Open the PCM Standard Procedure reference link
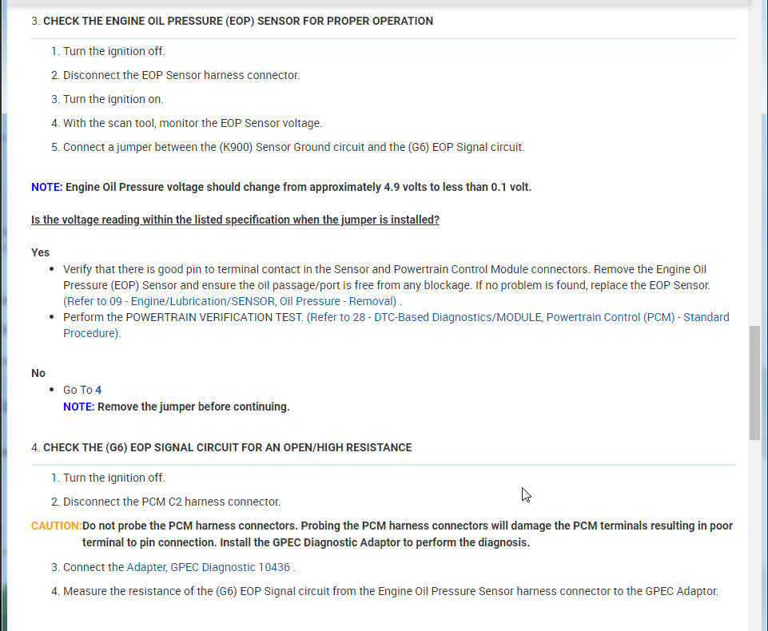The image size is (768, 631). 517,317
